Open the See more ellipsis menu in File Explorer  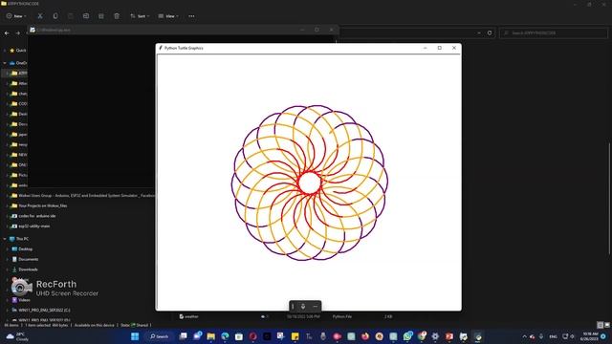coord(191,16)
